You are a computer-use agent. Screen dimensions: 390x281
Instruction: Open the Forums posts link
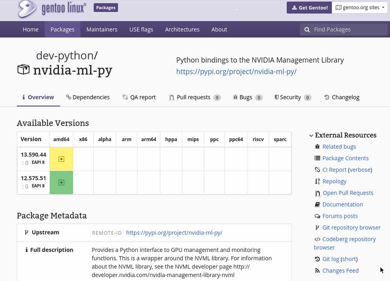click(x=340, y=216)
